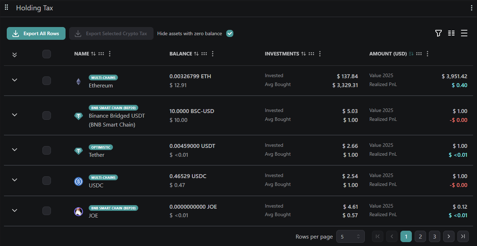This screenshot has width=477, height=246.
Task: Switch to column view via the columns icon
Action: coord(451,33)
